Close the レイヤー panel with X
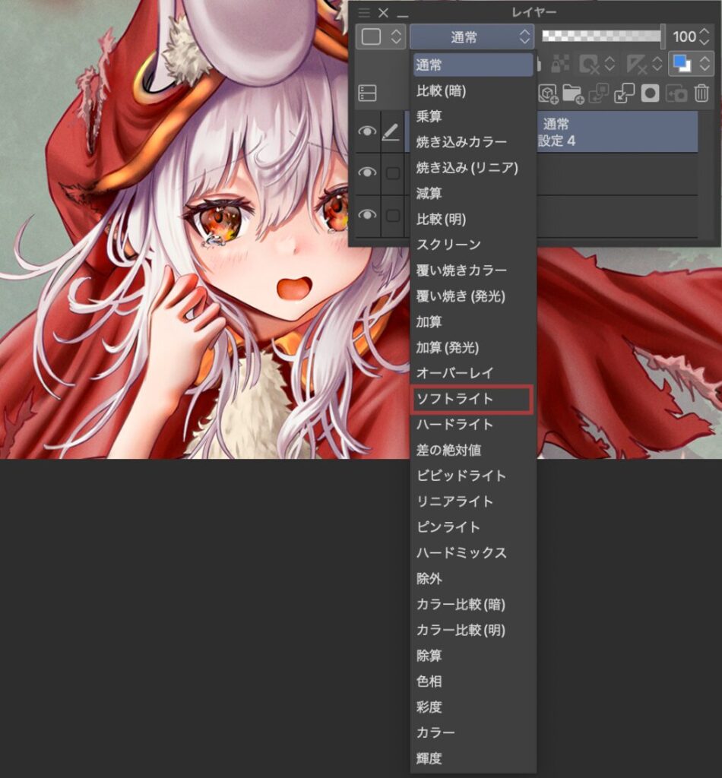 (x=383, y=13)
